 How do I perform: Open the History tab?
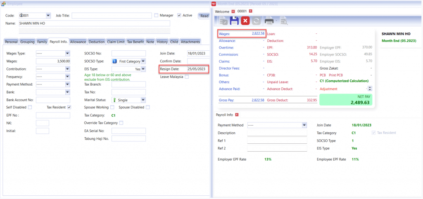162,42
